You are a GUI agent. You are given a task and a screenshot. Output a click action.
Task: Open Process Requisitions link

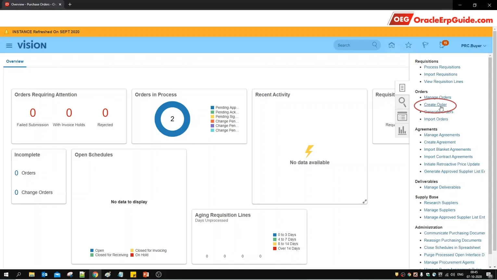pyautogui.click(x=442, y=67)
